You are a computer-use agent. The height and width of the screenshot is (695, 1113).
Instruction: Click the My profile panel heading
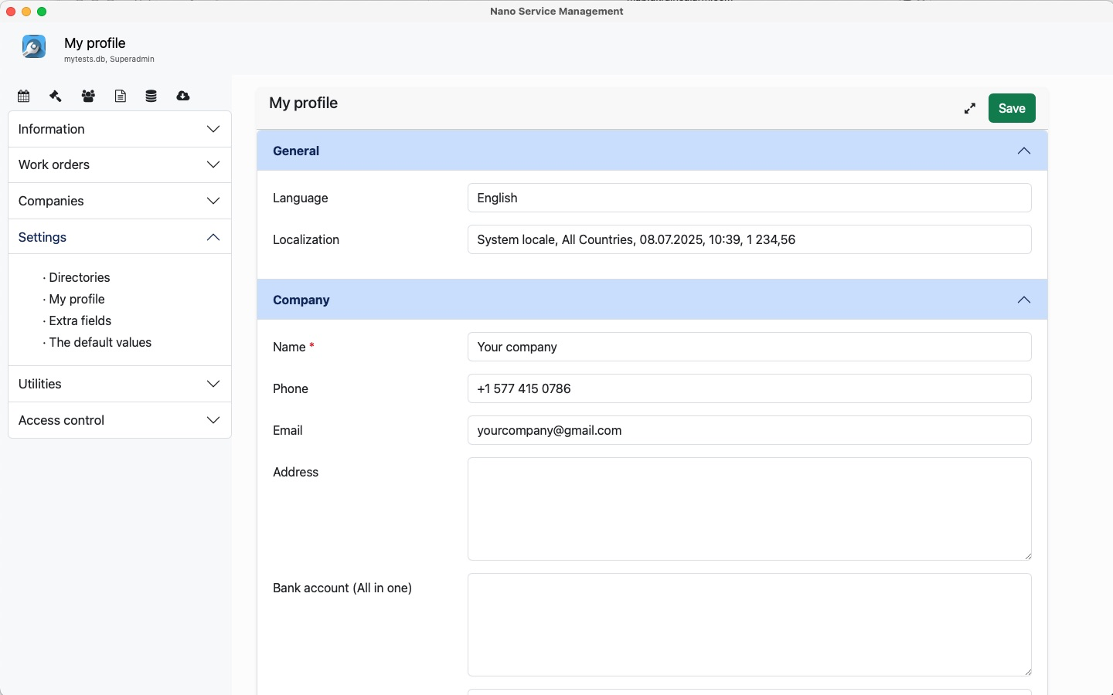304,103
